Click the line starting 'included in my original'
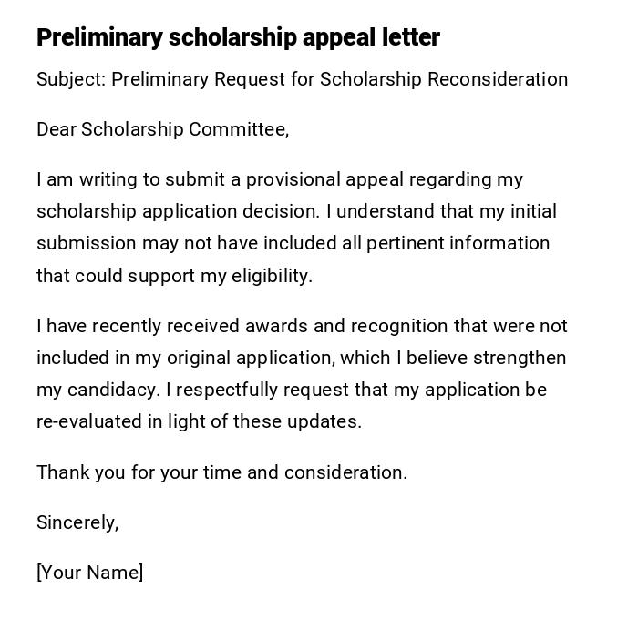This screenshot has height=629, width=638. point(301,358)
